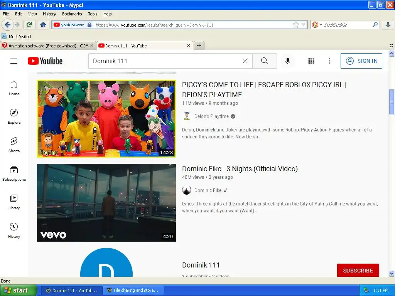Image resolution: width=395 pixels, height=296 pixels.
Task: Click the 3 Nights vevo video thumbnail
Action: pyautogui.click(x=106, y=203)
